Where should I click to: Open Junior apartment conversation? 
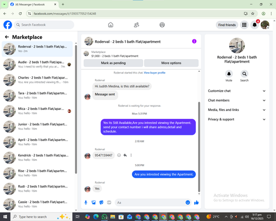pyautogui.click(x=37, y=127)
